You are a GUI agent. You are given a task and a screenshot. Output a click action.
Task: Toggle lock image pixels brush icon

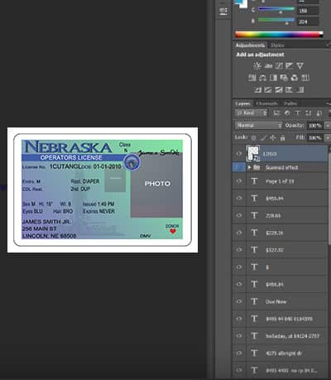(263, 137)
